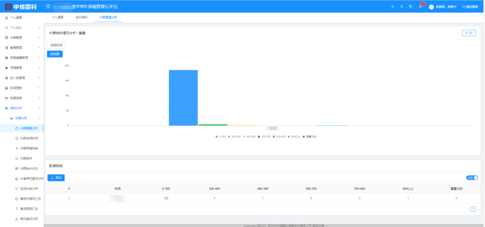The image size is (485, 227).
Task: Click the 中恒国科 logo icon
Action: (x=8, y=7)
